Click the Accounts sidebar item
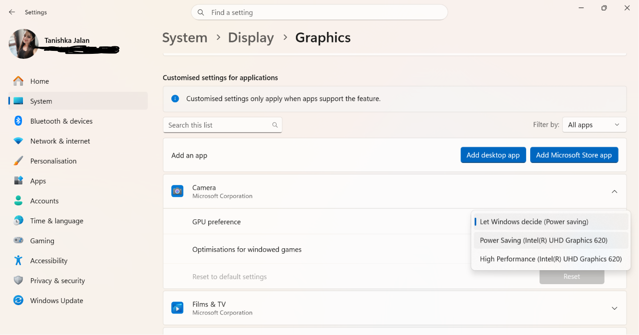The width and height of the screenshot is (639, 335). point(78,200)
